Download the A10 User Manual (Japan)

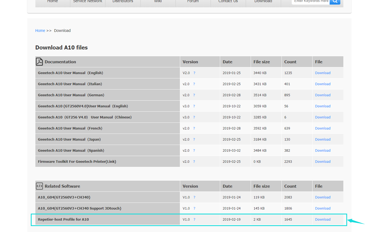pyautogui.click(x=323, y=140)
